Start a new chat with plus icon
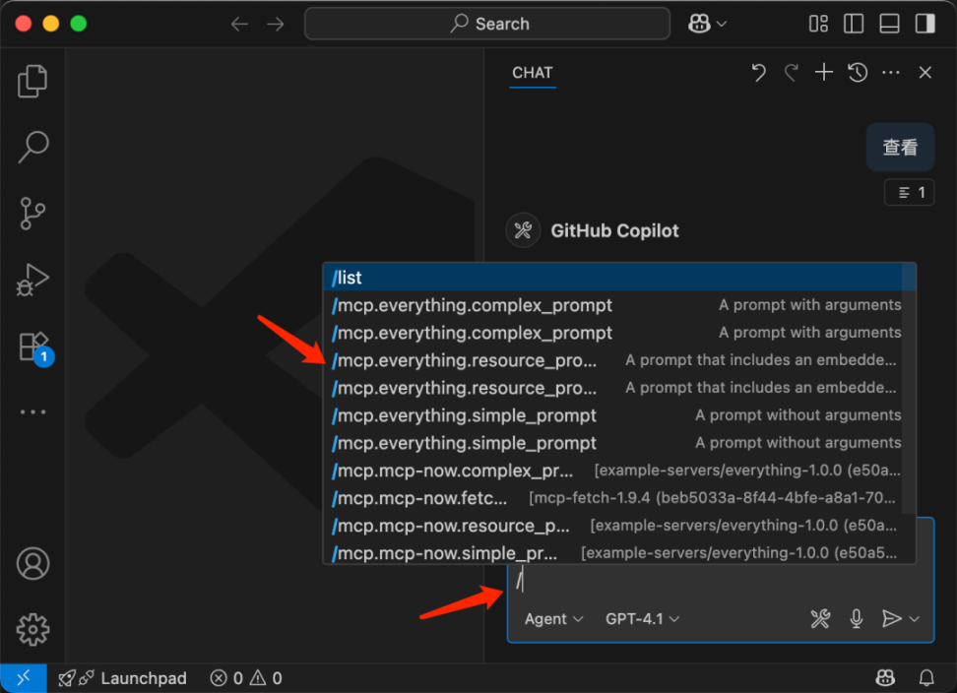957x693 pixels. click(x=824, y=73)
